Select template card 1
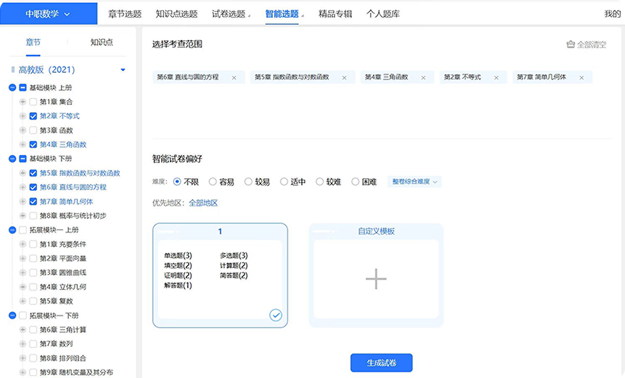The height and width of the screenshot is (378, 625). coord(220,275)
